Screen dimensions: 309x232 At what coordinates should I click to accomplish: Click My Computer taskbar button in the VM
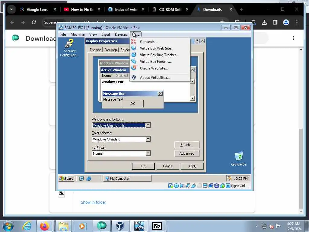click(127, 179)
